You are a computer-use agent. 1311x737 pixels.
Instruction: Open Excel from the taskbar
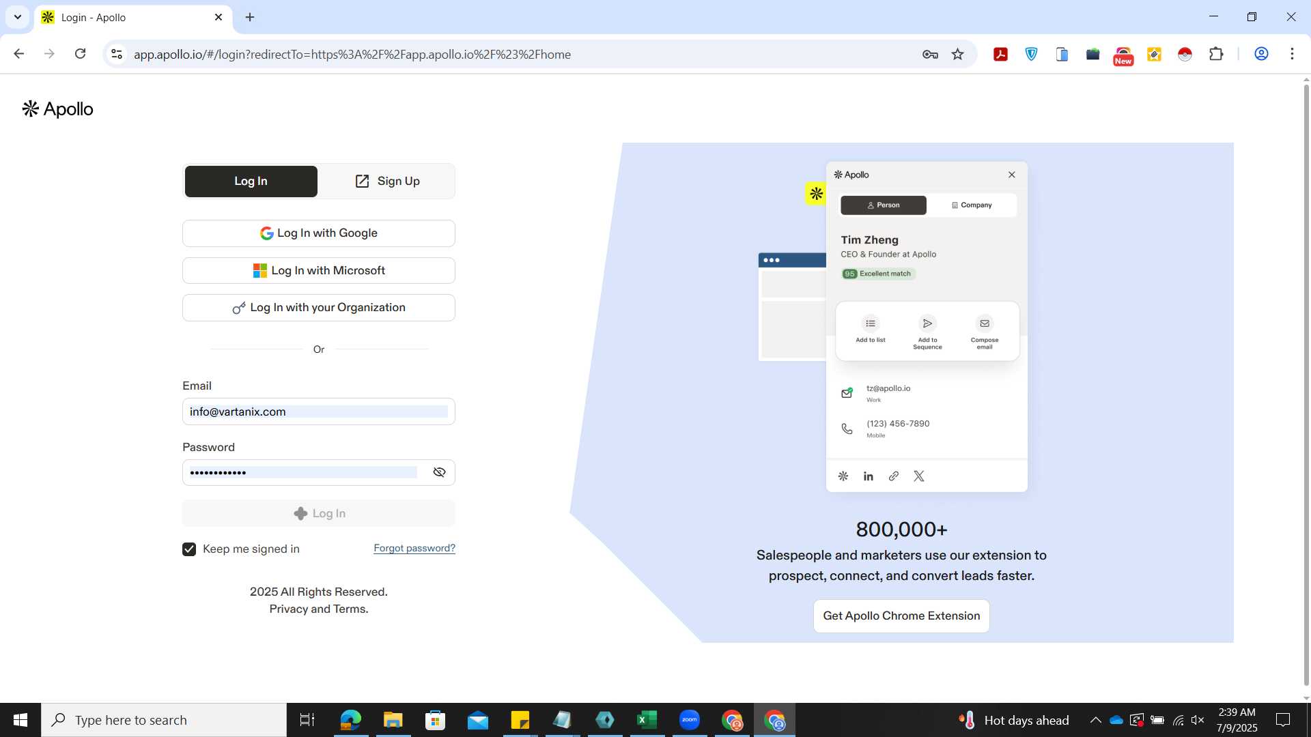(x=647, y=720)
